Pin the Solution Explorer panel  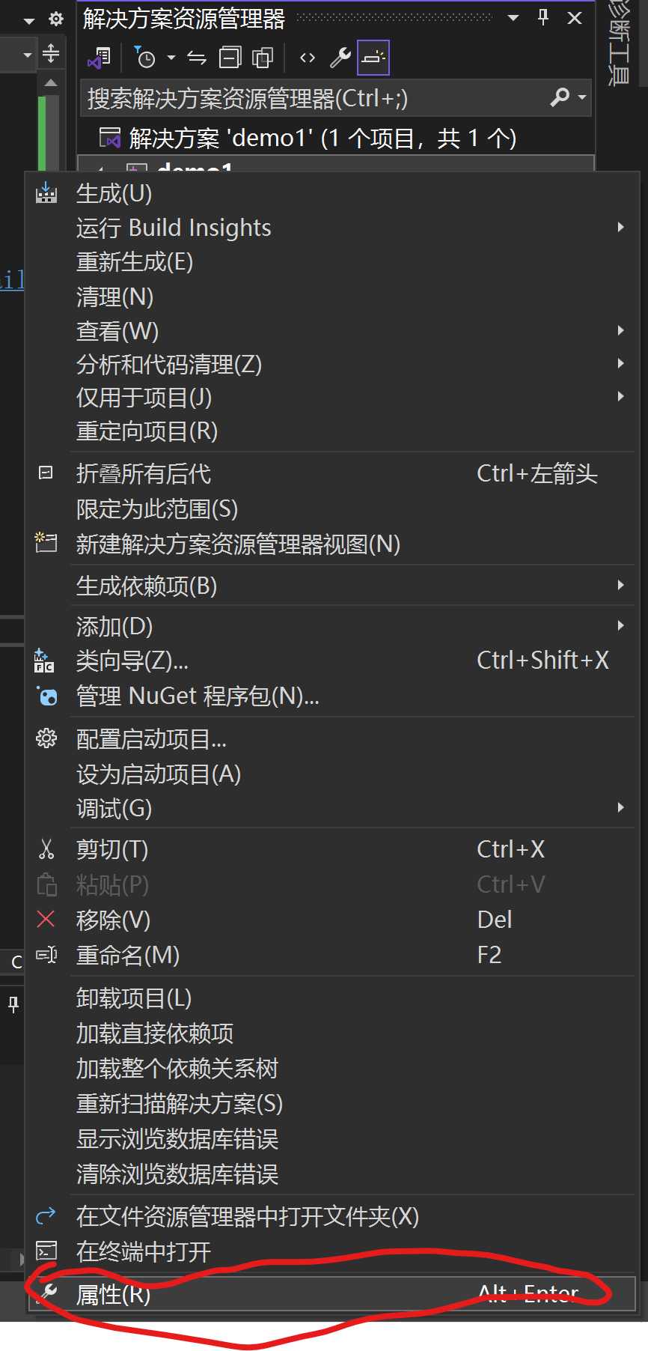(x=543, y=18)
